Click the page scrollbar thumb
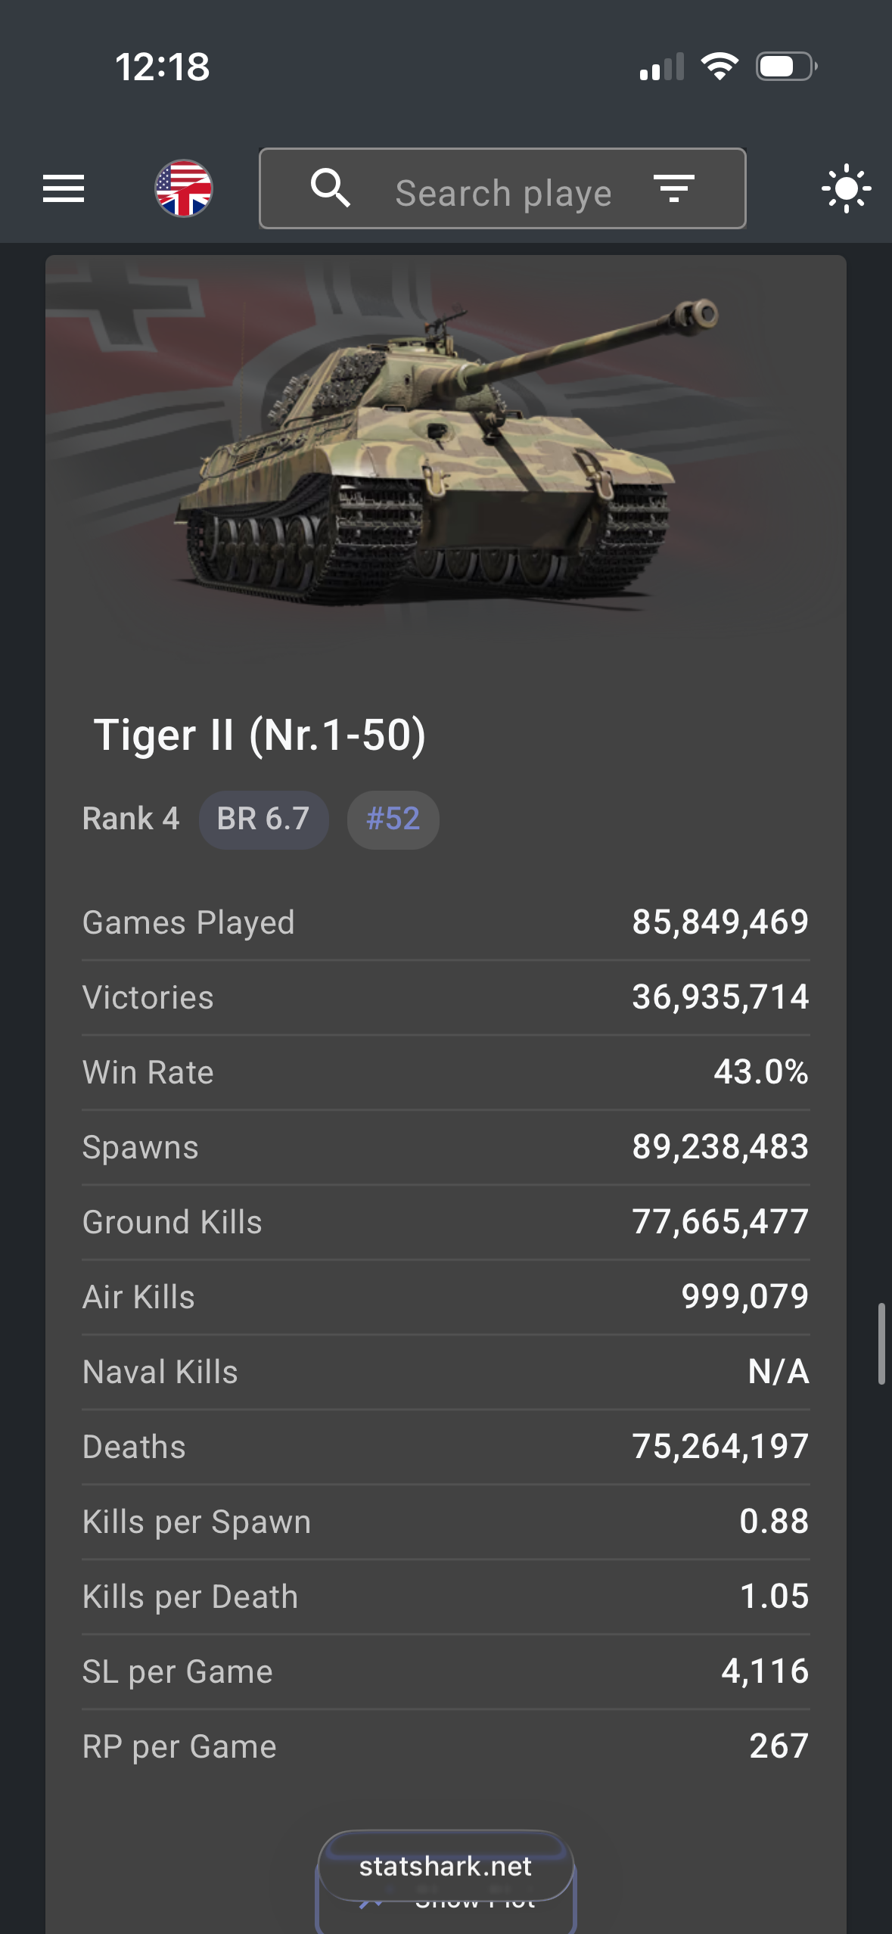 coord(881,1343)
